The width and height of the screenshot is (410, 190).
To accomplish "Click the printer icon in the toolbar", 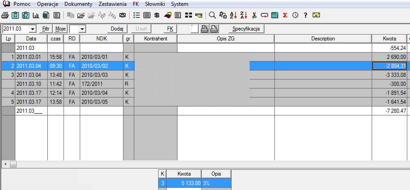I will 5,15.
